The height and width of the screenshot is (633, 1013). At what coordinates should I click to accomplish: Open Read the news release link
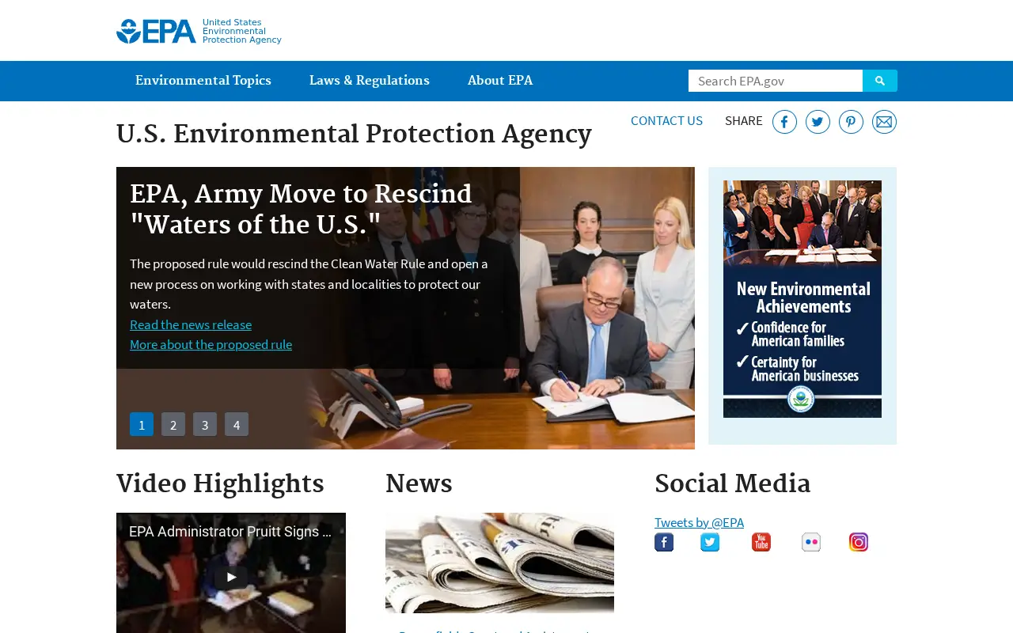[x=191, y=324]
